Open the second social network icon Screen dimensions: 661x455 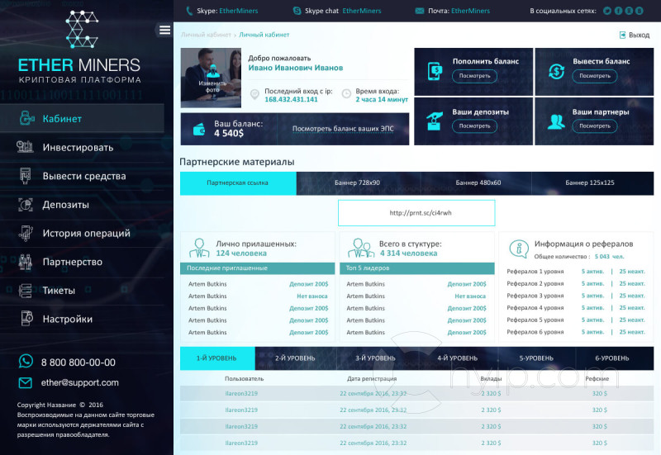coord(618,11)
